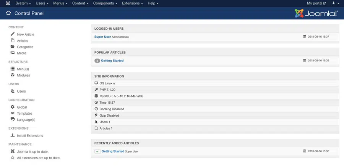
Task: Click 'Joomla is up to date.' text
Action: click(33, 152)
